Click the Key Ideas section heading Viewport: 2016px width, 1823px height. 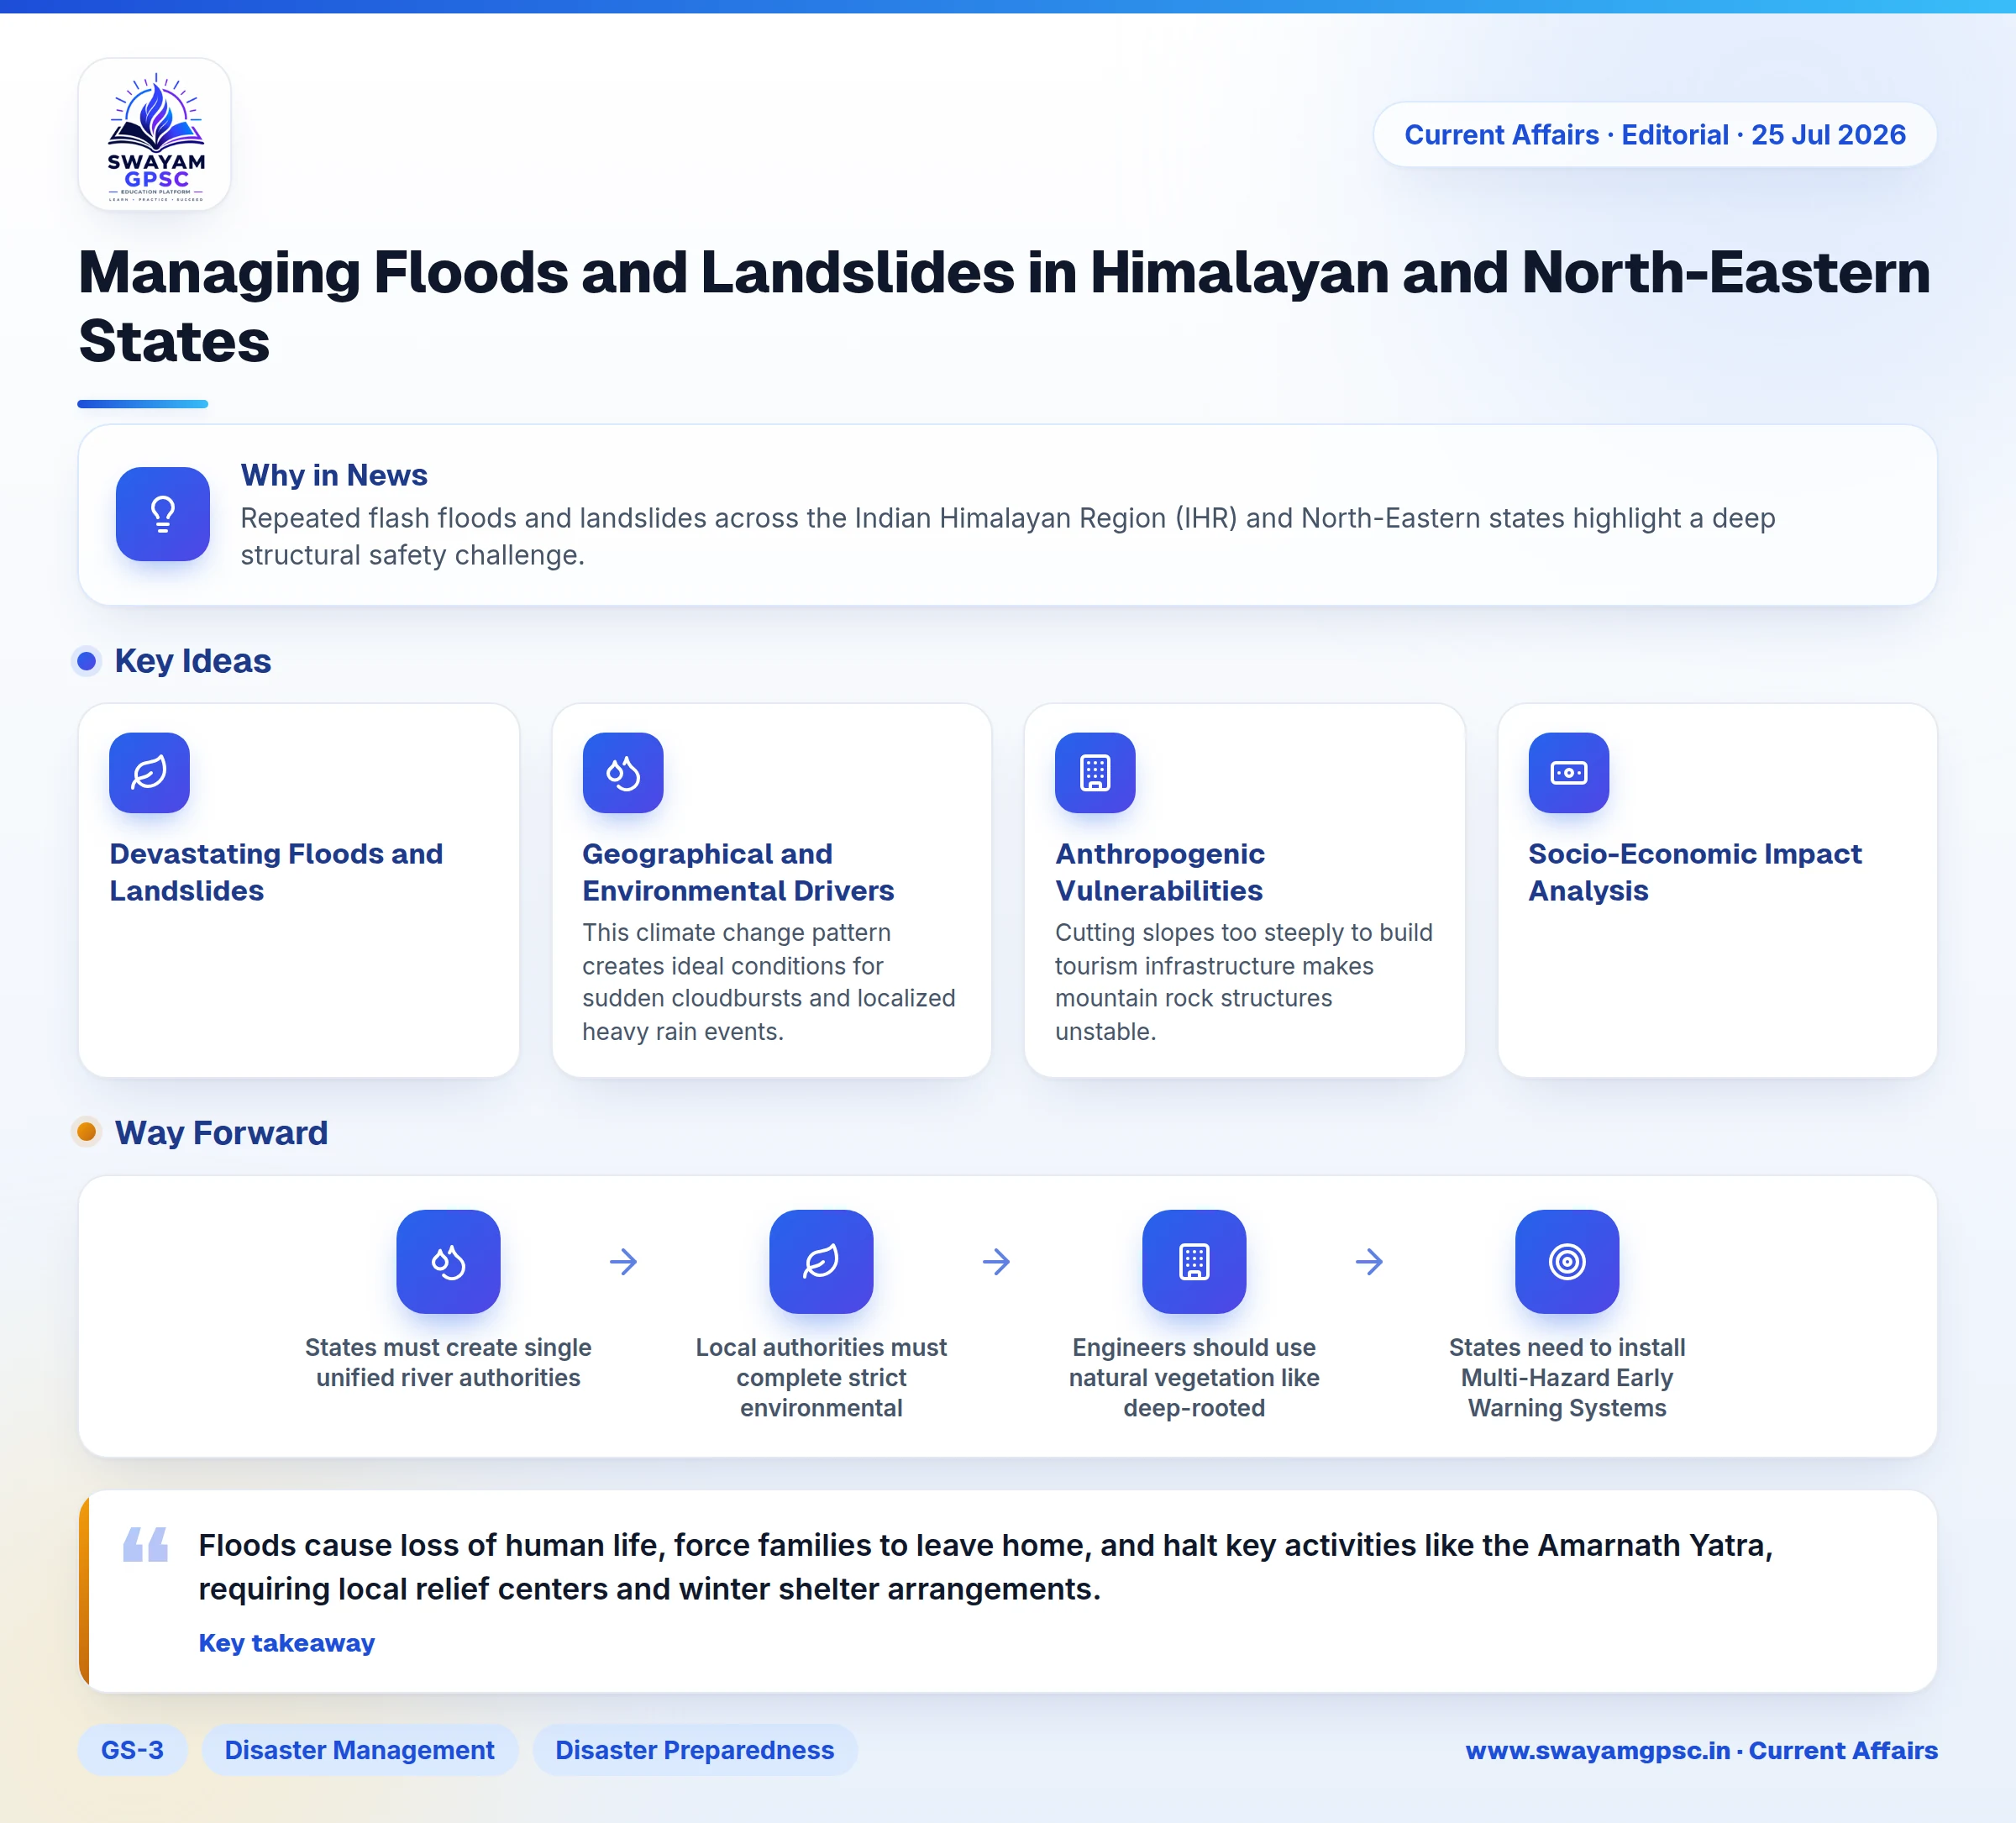[193, 661]
